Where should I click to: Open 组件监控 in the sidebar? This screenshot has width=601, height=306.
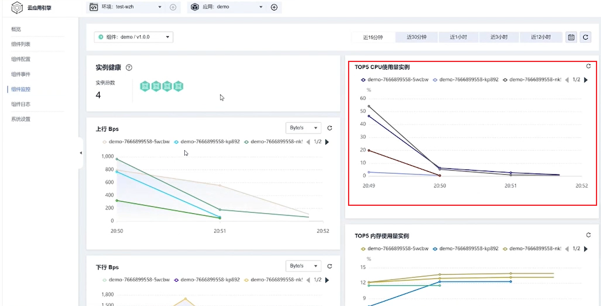(21, 89)
